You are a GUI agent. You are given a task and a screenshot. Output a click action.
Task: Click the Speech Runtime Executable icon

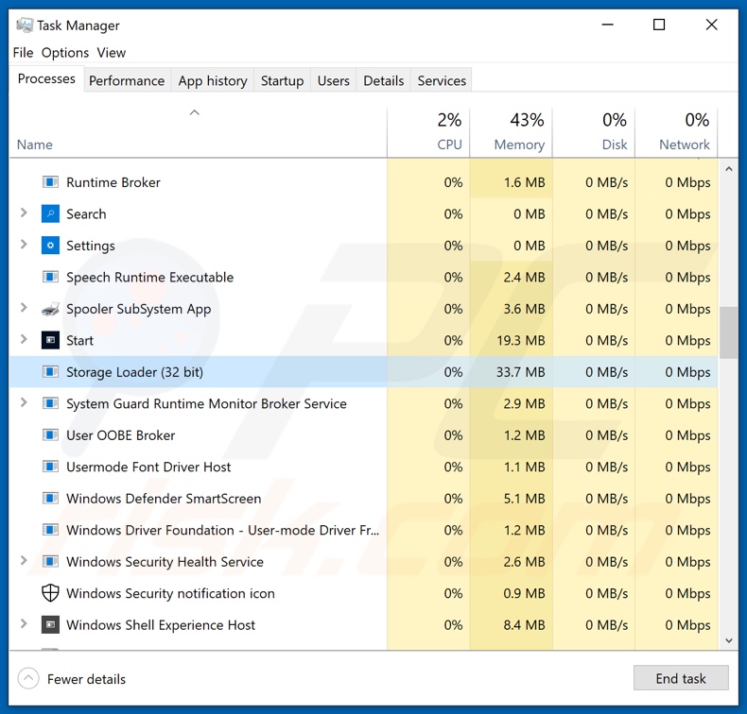point(50,277)
